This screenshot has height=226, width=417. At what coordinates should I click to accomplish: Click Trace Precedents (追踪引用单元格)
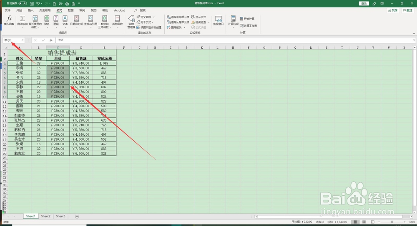coord(178,17)
